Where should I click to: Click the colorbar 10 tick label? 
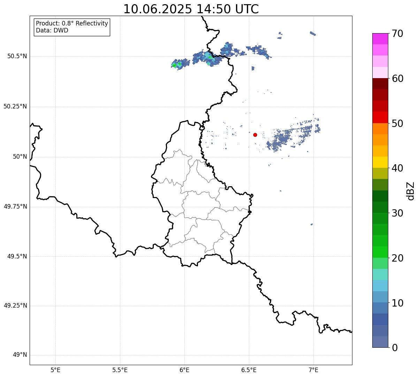(x=397, y=303)
